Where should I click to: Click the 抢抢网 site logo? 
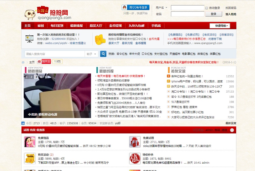tap(48, 13)
